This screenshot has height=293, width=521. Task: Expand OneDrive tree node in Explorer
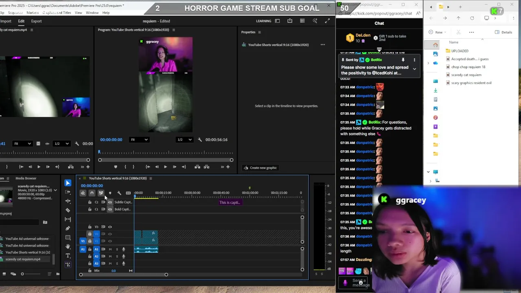coord(428,63)
